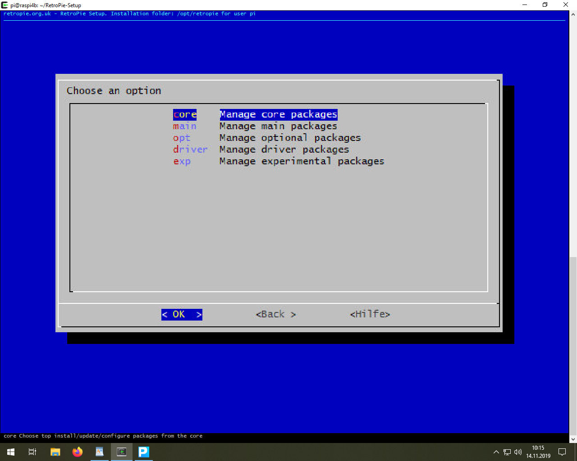
Task: Open Task View on the taskbar
Action: [x=32, y=452]
